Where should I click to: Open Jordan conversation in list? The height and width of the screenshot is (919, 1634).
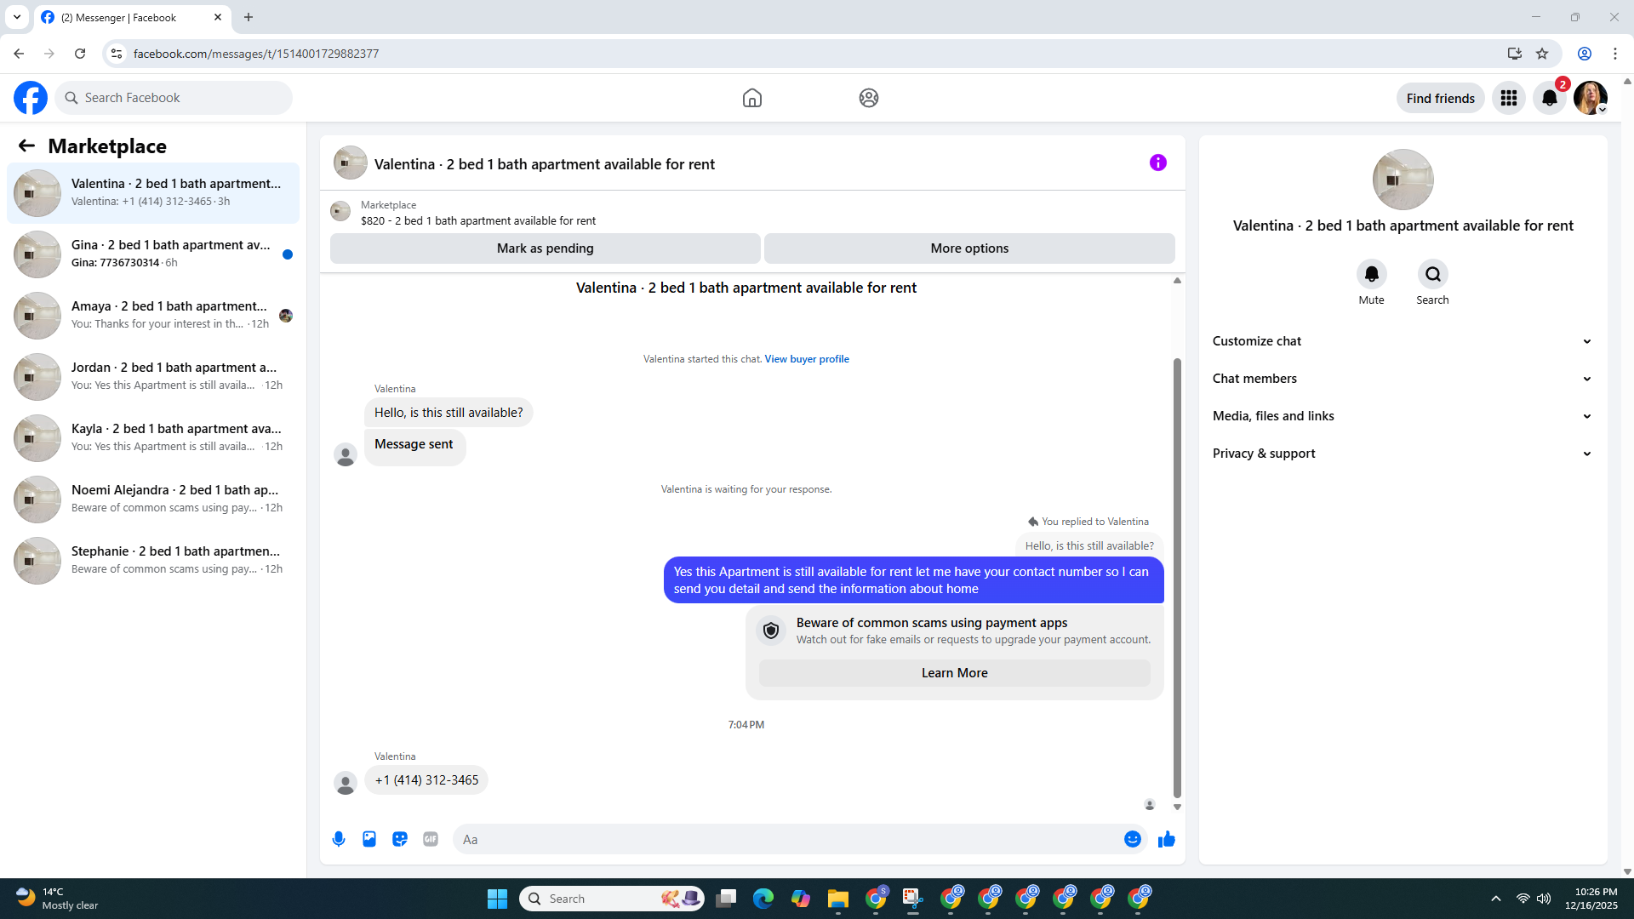coord(153,377)
